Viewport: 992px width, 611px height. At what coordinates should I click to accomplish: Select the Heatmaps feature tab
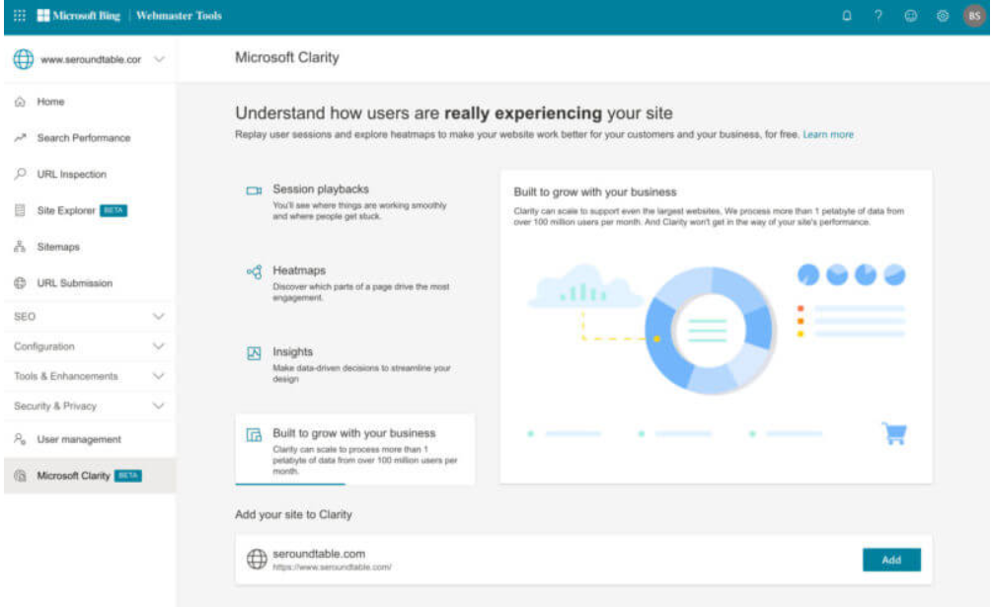coord(355,282)
